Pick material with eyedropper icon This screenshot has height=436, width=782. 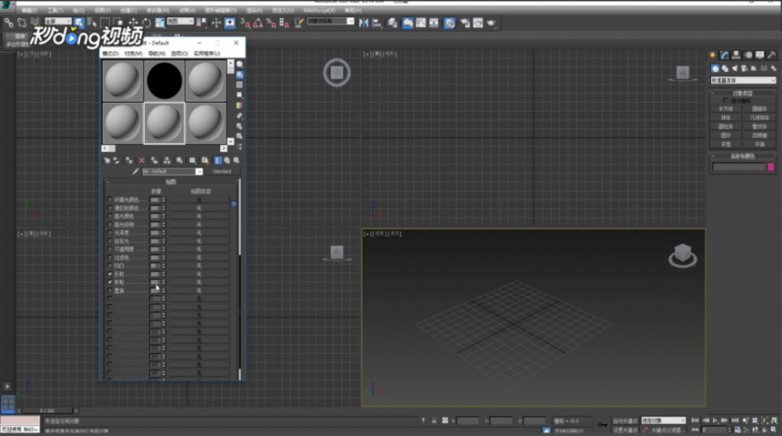(135, 171)
